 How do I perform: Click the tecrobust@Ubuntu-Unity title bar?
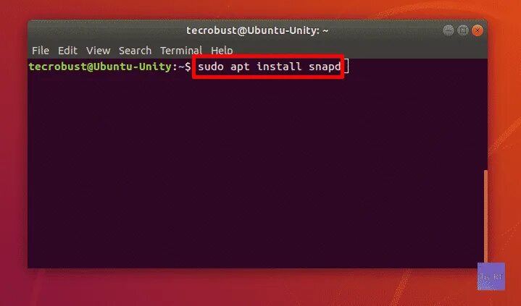click(257, 30)
